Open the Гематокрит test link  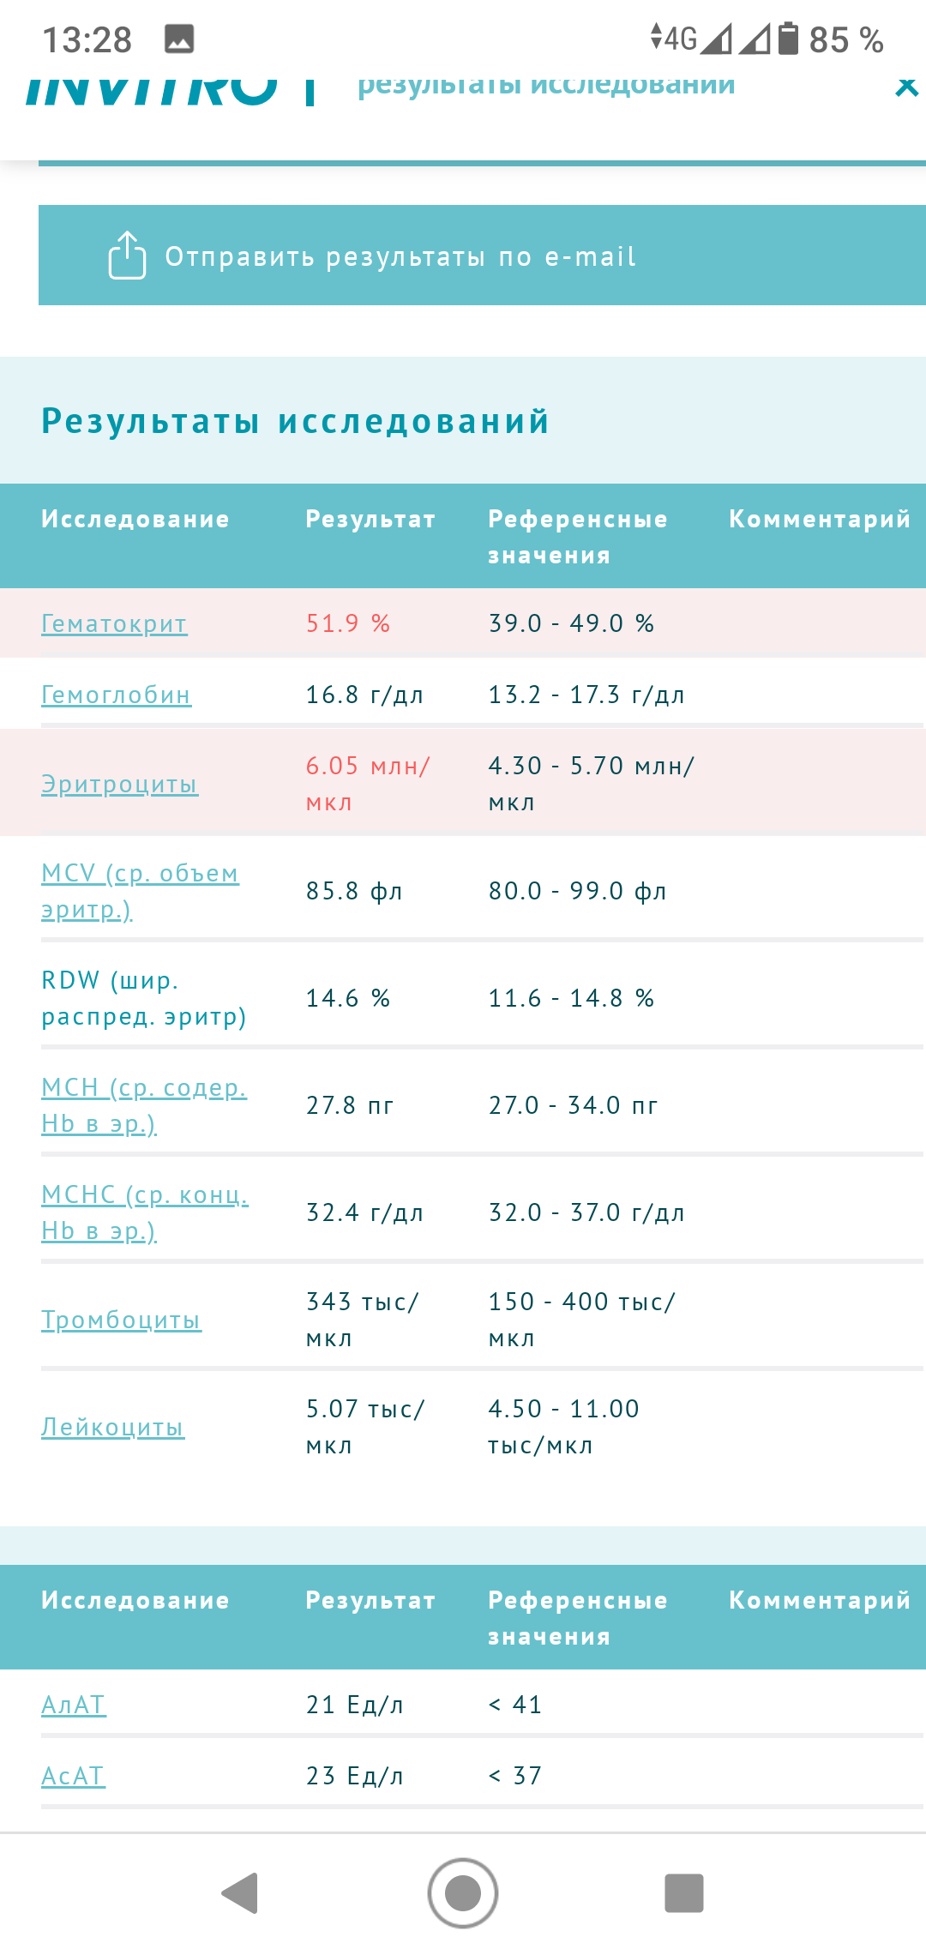(x=114, y=623)
